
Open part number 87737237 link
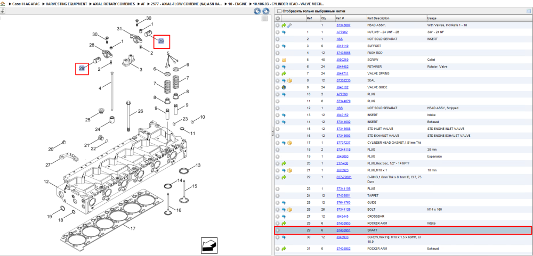click(x=343, y=143)
